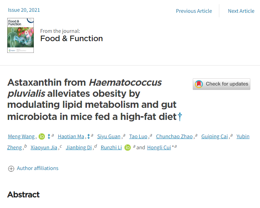This screenshot has height=208, width=260.
Task: Select author Tao Luo
Action: pyautogui.click(x=138, y=136)
